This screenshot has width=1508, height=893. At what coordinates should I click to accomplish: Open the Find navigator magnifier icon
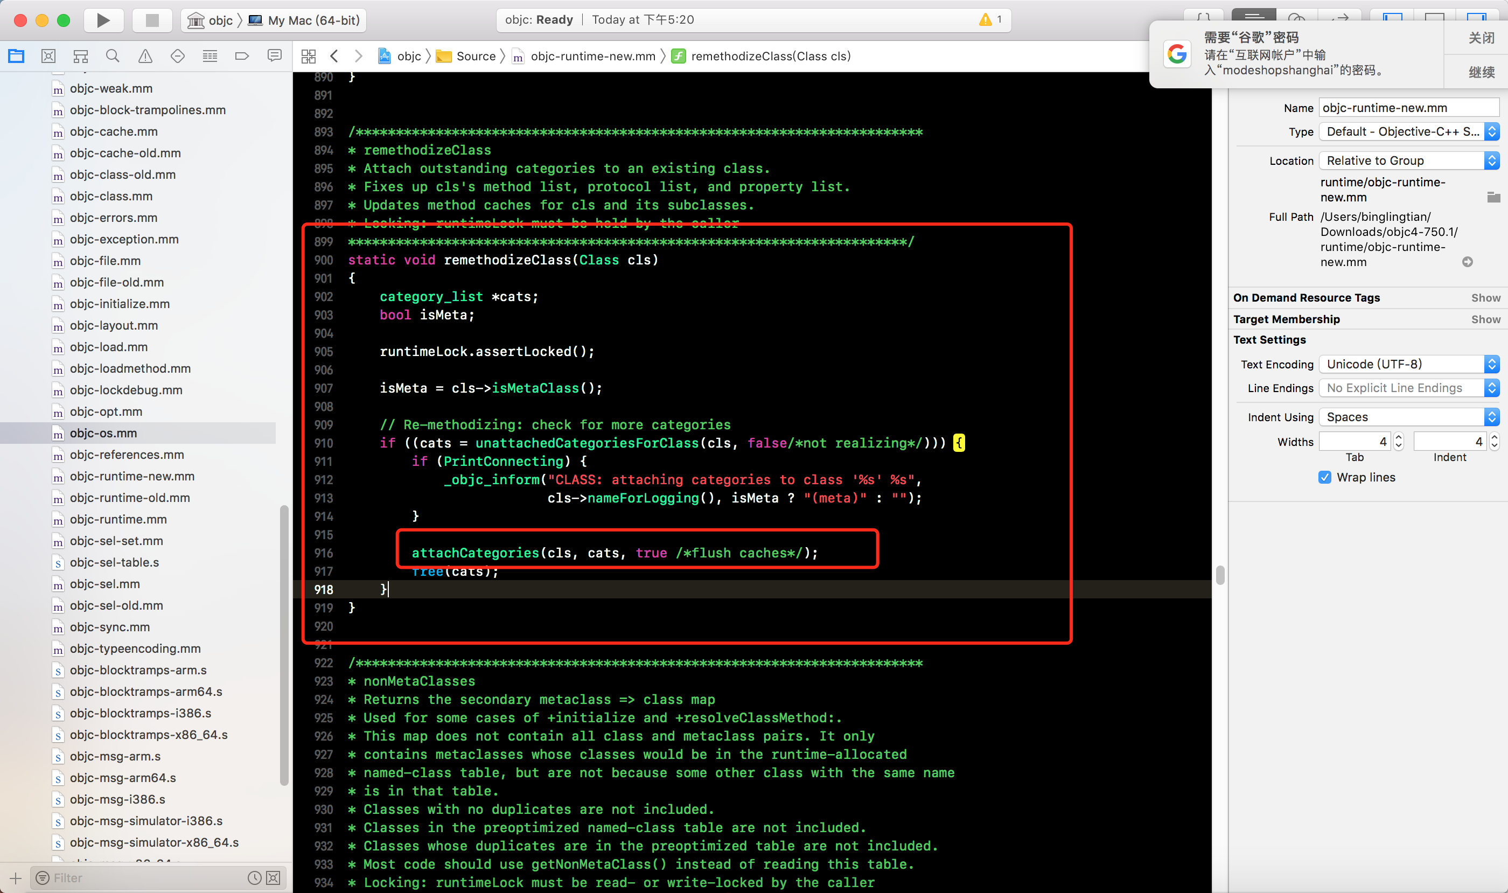click(x=113, y=56)
